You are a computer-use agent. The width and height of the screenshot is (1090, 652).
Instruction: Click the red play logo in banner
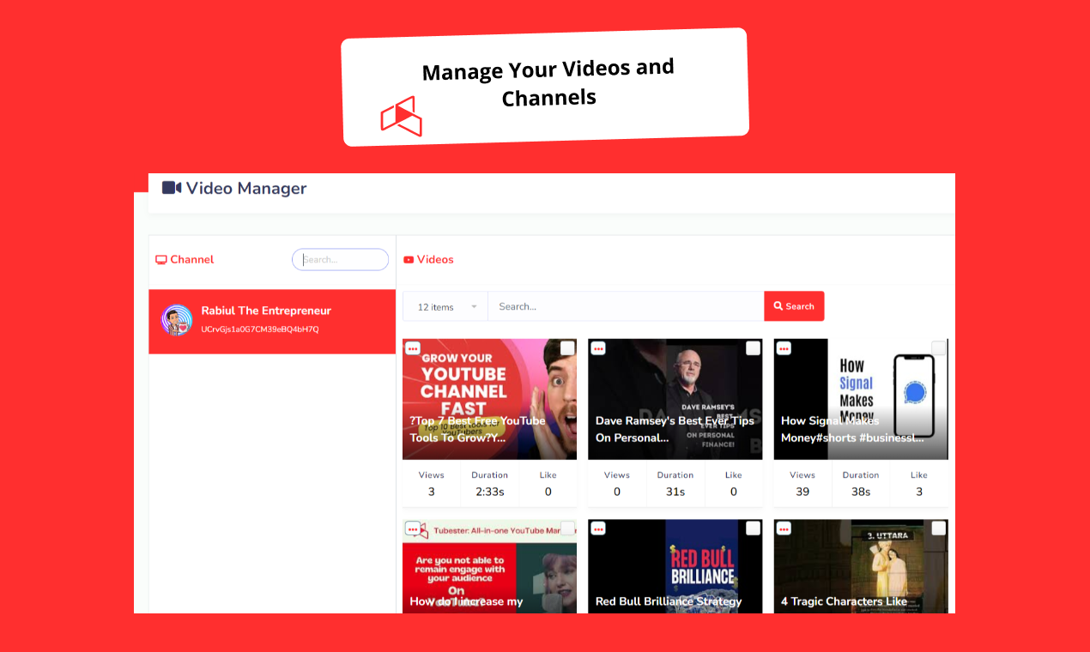coord(402,117)
